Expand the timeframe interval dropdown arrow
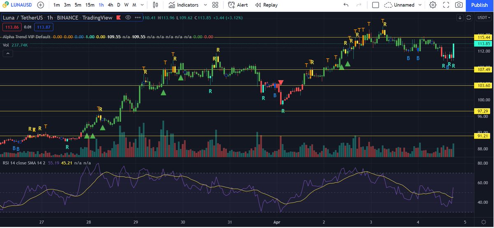The image size is (494, 228). [x=142, y=5]
